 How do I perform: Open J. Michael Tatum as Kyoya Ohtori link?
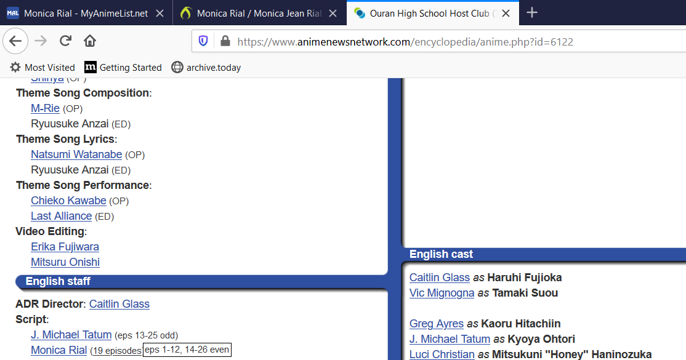(450, 339)
